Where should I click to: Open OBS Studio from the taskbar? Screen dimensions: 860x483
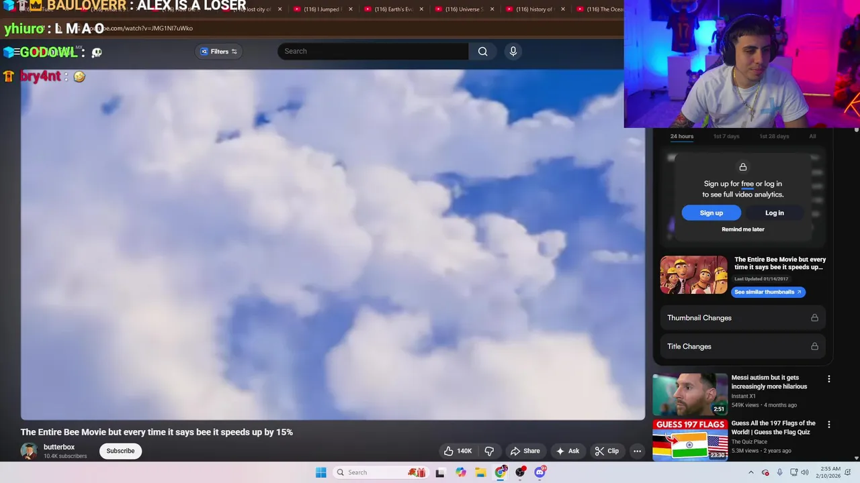click(521, 472)
